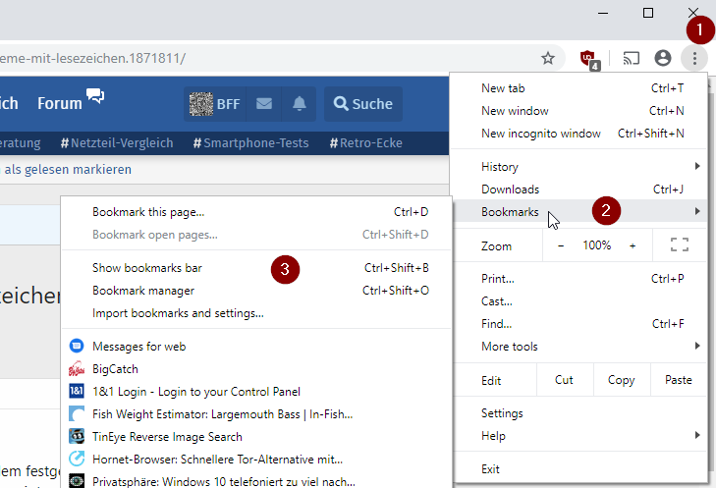Decrease zoom with the minus button
Screen dimensions: 716x488
click(560, 245)
